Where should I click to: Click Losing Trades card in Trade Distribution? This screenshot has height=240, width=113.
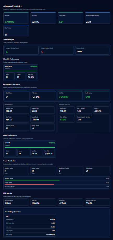[x=43, y=171]
